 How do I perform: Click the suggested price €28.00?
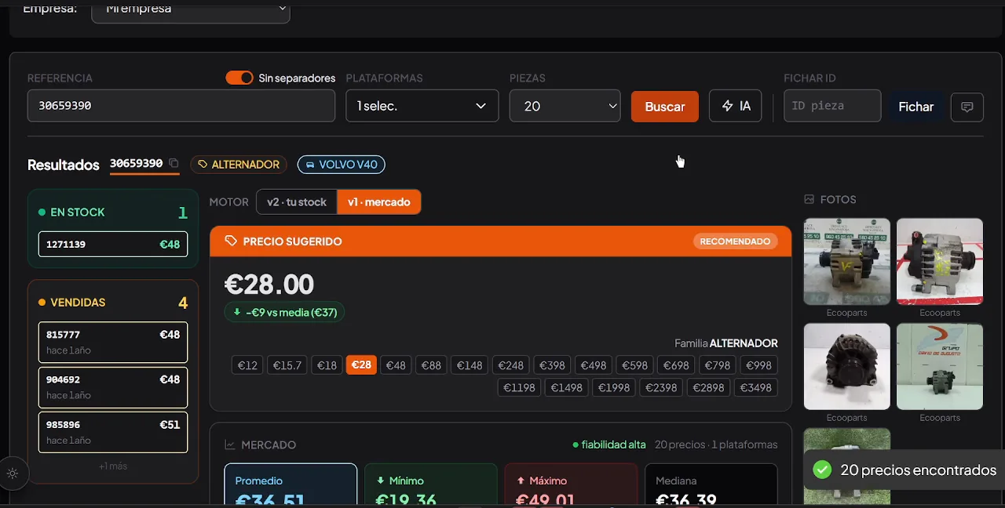click(269, 284)
